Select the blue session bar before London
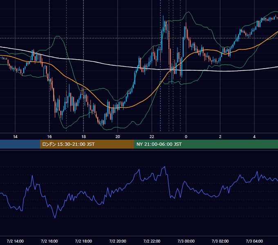The image size is (278, 245). tap(20, 144)
